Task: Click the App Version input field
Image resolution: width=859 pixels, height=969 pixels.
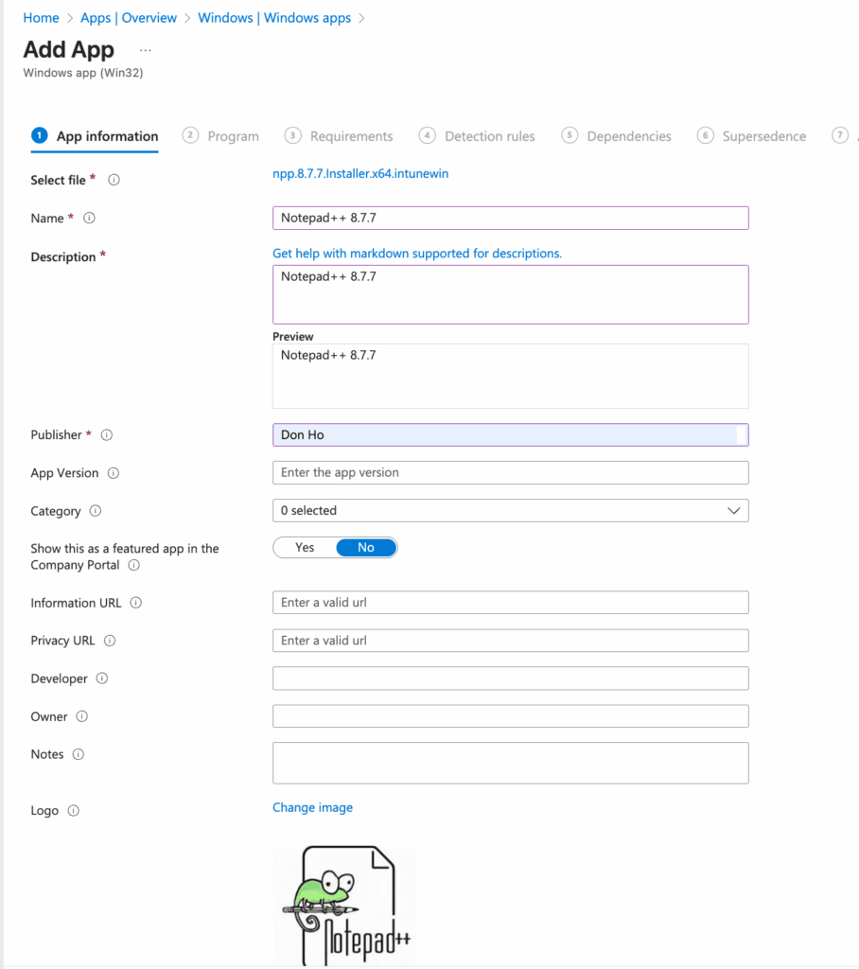Action: 510,473
